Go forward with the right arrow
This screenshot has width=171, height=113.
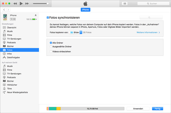[8, 10]
